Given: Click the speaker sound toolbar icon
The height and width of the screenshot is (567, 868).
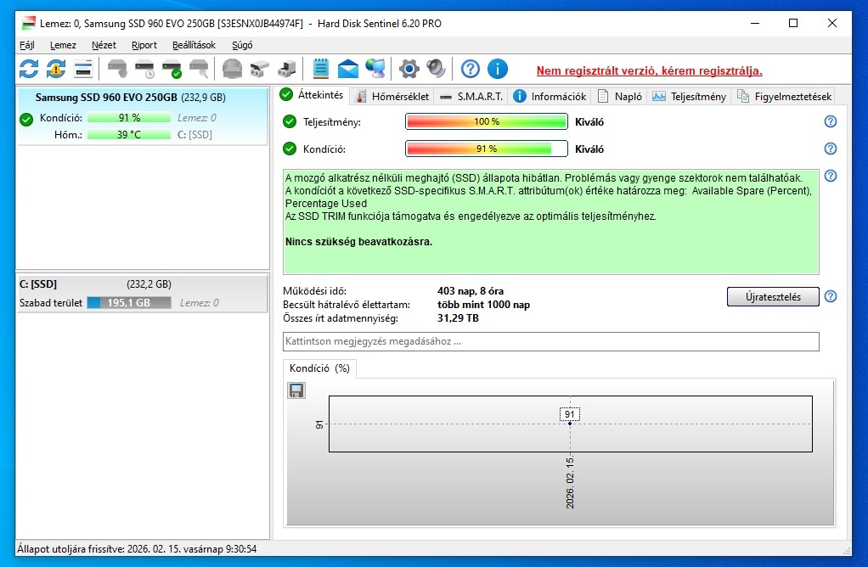Looking at the screenshot, I should [x=436, y=69].
